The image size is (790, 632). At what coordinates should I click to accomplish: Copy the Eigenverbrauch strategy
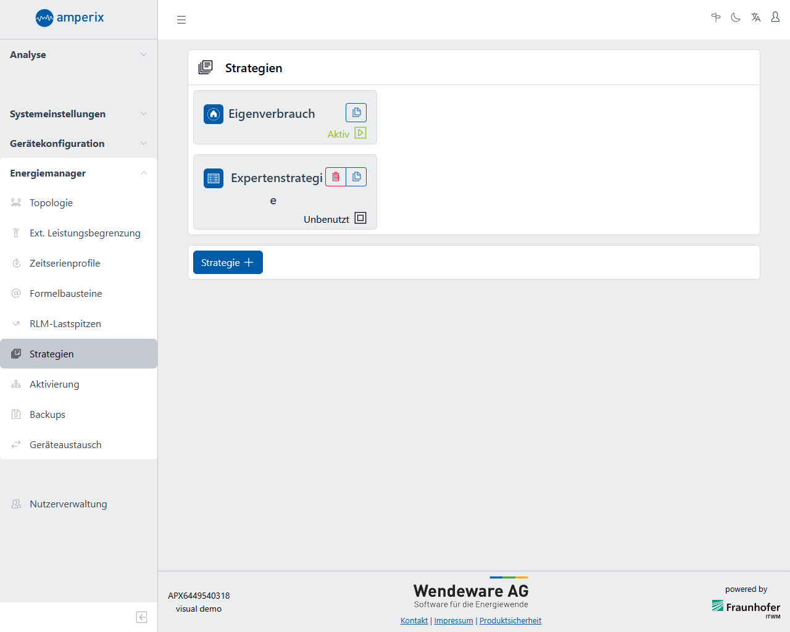tap(356, 113)
